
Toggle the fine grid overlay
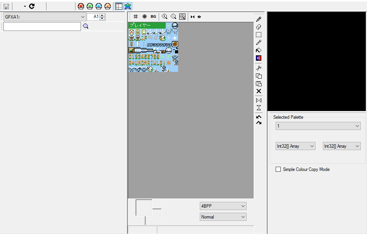145,17
